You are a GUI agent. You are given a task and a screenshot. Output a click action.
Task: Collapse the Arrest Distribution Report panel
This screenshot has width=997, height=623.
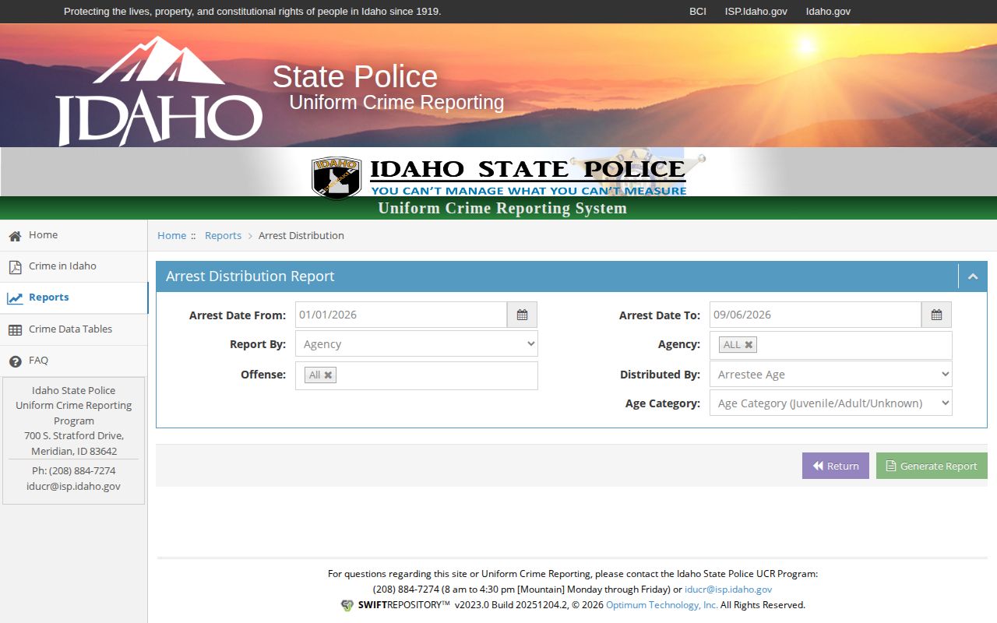(973, 276)
